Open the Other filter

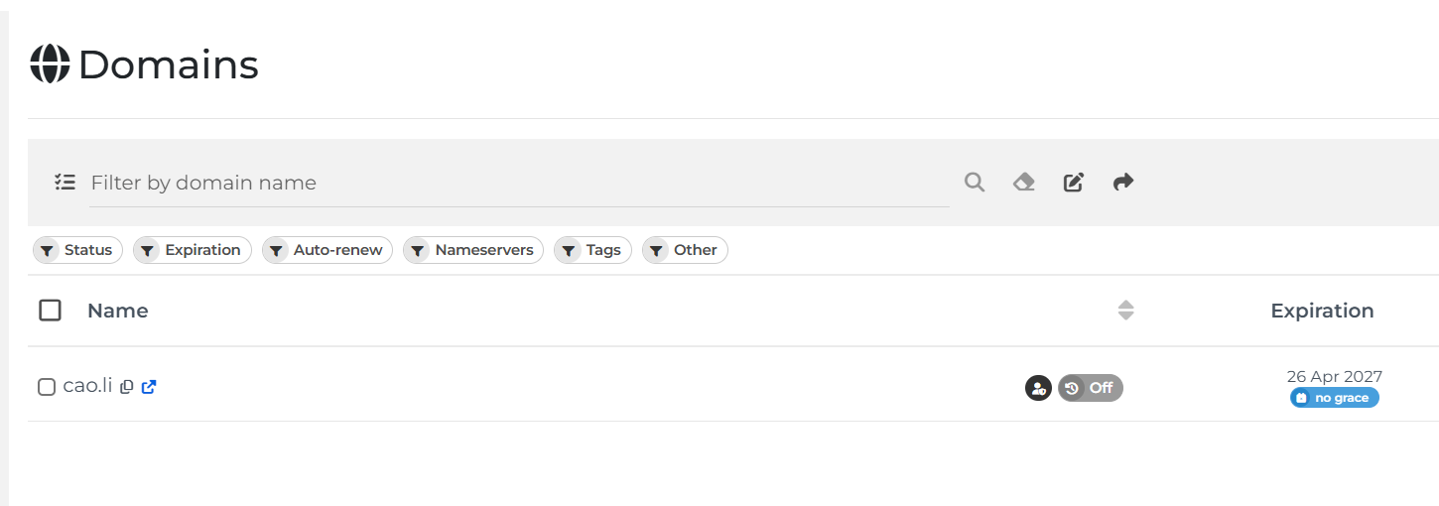tap(685, 250)
